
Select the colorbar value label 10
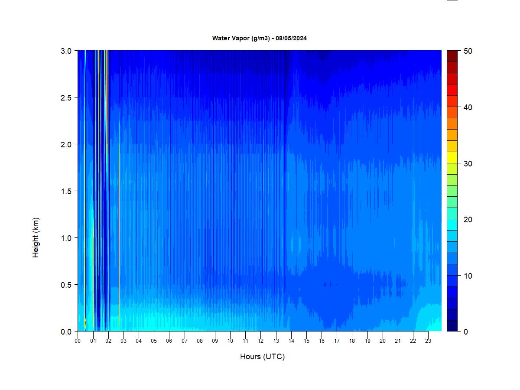tap(468, 276)
